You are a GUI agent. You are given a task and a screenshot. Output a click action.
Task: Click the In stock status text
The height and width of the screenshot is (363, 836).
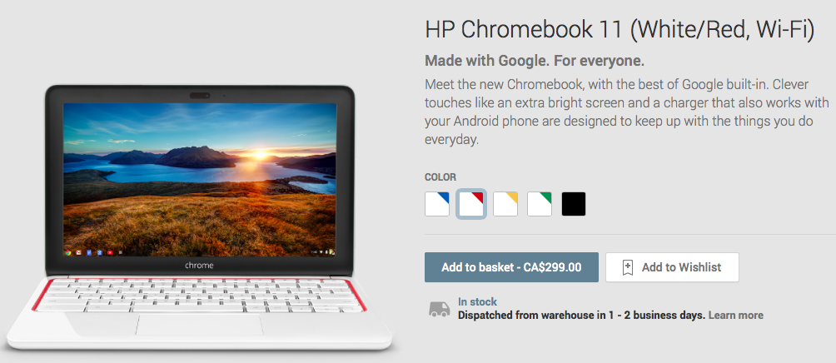pos(477,302)
